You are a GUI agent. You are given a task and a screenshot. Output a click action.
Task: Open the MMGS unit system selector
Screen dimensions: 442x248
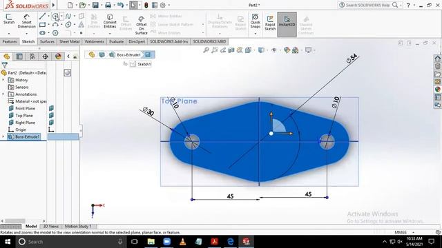[x=405, y=232]
